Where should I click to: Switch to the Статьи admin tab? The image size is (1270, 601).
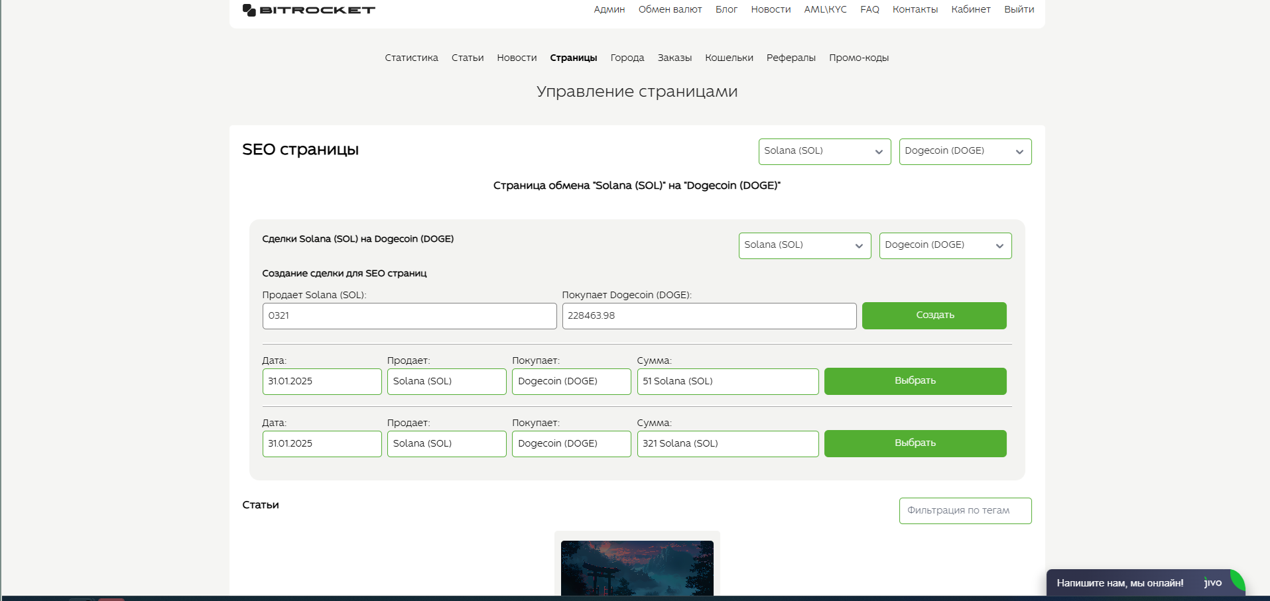click(468, 58)
